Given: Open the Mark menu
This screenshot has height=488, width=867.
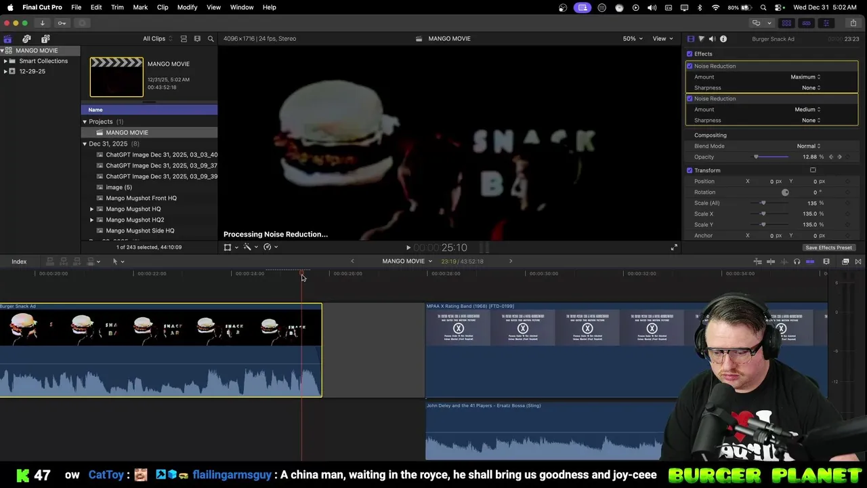Looking at the screenshot, I should (140, 7).
